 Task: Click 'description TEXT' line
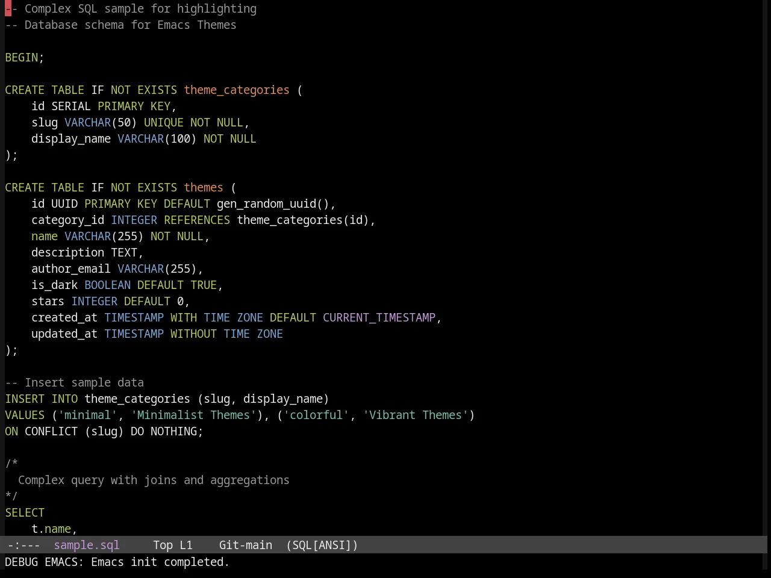pyautogui.click(x=87, y=253)
